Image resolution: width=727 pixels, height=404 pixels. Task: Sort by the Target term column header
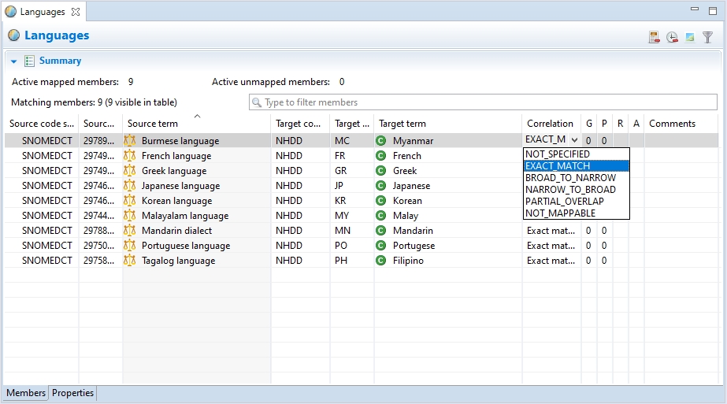[x=402, y=124]
